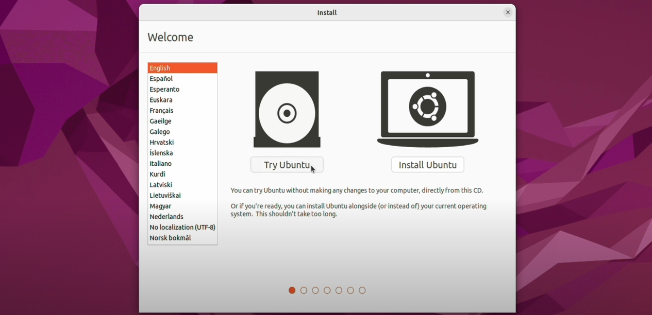
Task: Pick Lietuviškai from the list
Action: (182, 196)
